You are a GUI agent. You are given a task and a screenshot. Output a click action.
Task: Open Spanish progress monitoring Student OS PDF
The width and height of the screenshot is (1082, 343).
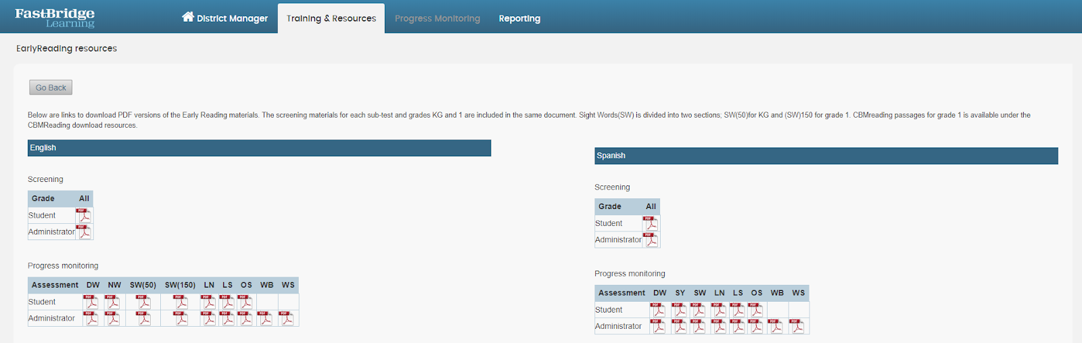755,310
